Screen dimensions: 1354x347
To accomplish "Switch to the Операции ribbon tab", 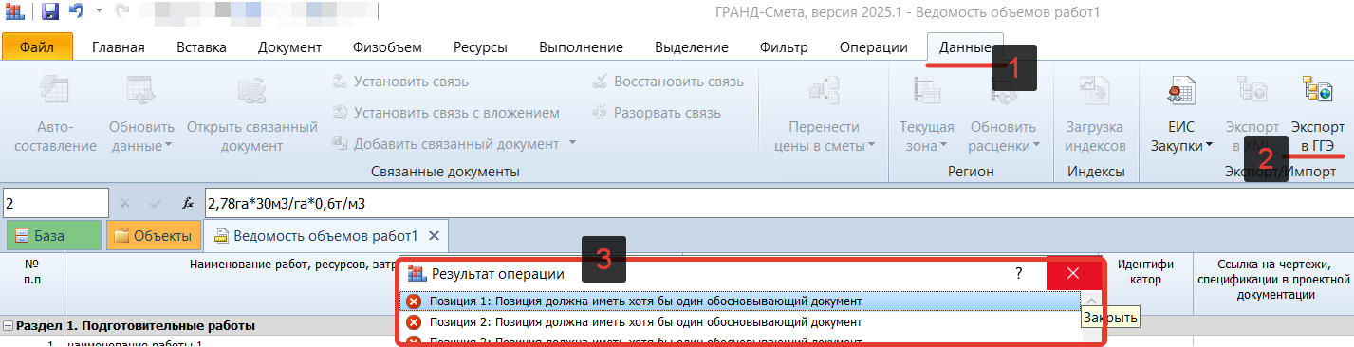I will point(873,47).
